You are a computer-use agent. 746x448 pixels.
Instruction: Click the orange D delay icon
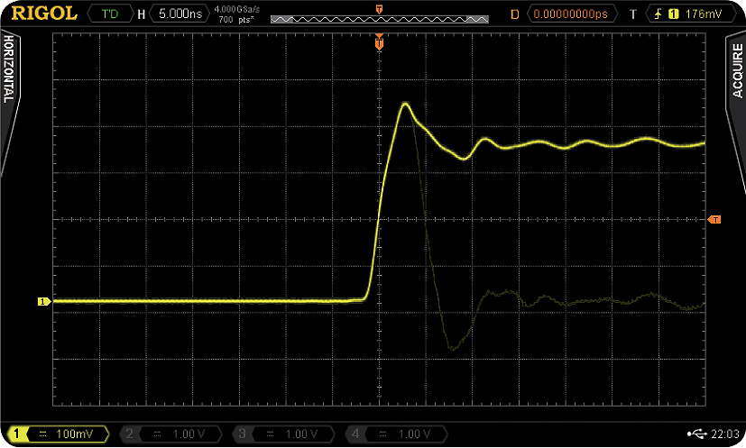click(x=515, y=14)
